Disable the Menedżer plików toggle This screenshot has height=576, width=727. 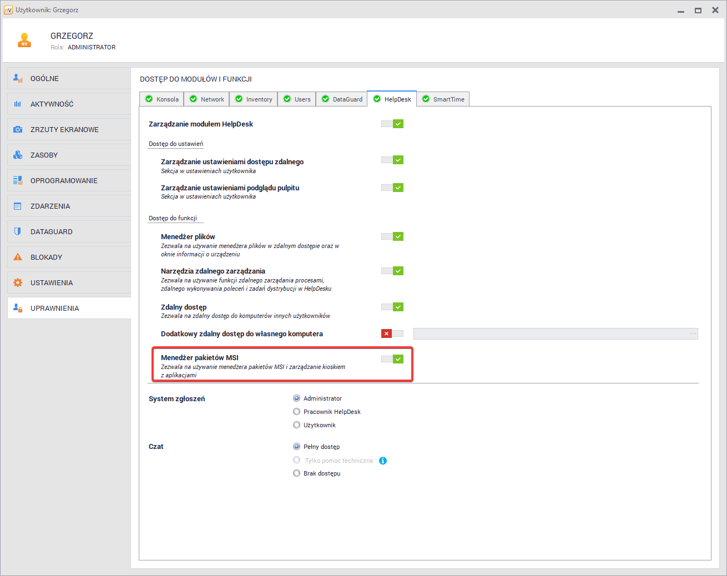(392, 236)
